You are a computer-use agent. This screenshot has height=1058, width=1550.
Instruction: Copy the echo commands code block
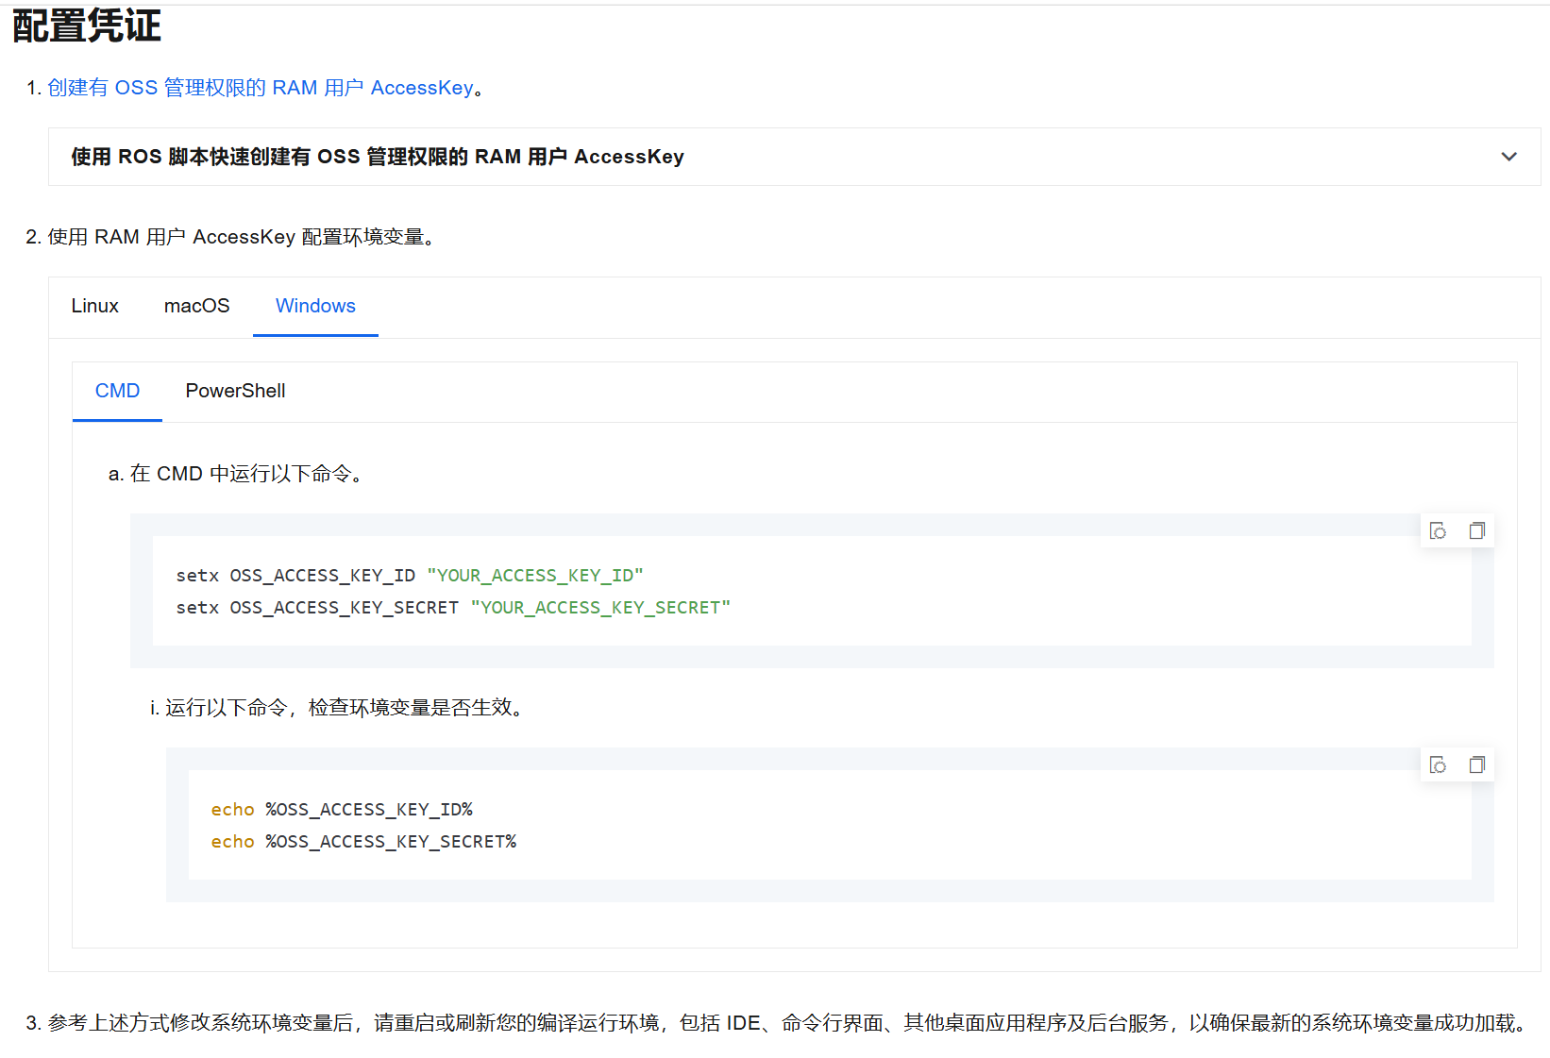[x=1476, y=764]
